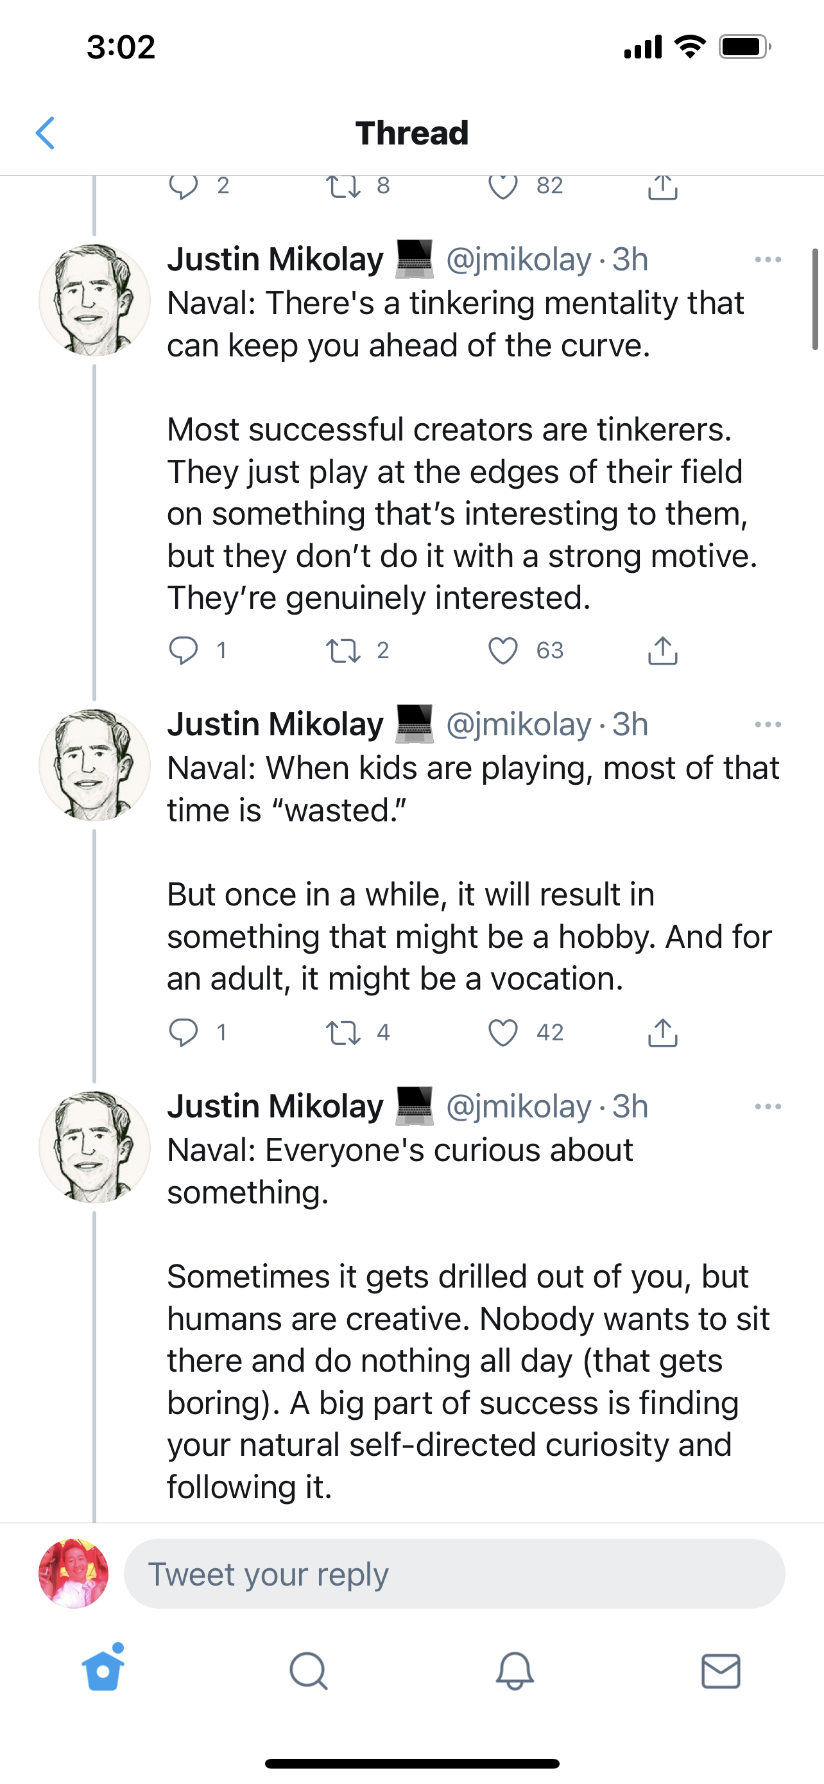Open @jmikolay handle on the curious tweet
Screen dimensions: 824x1784
tap(519, 1106)
